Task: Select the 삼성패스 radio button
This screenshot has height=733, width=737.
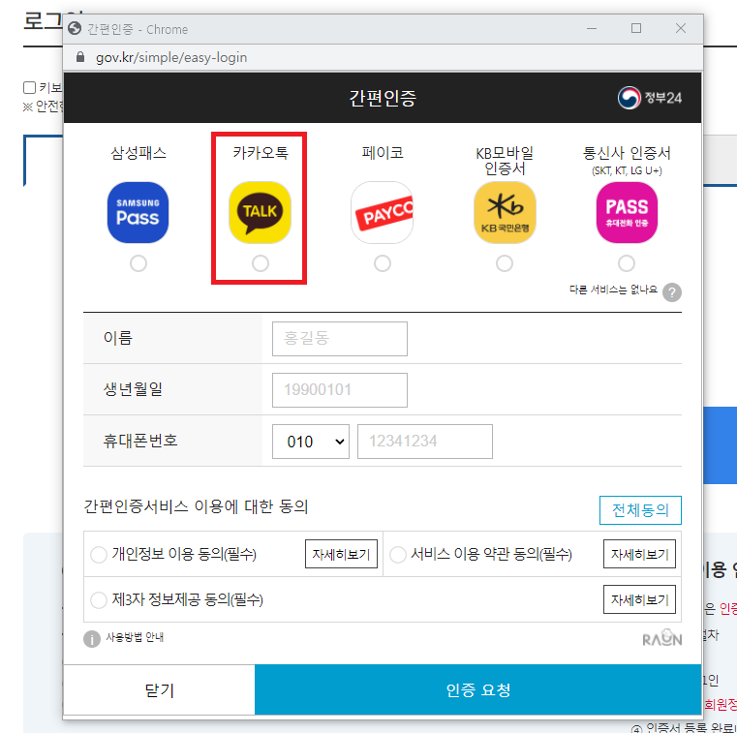Action: [x=138, y=263]
